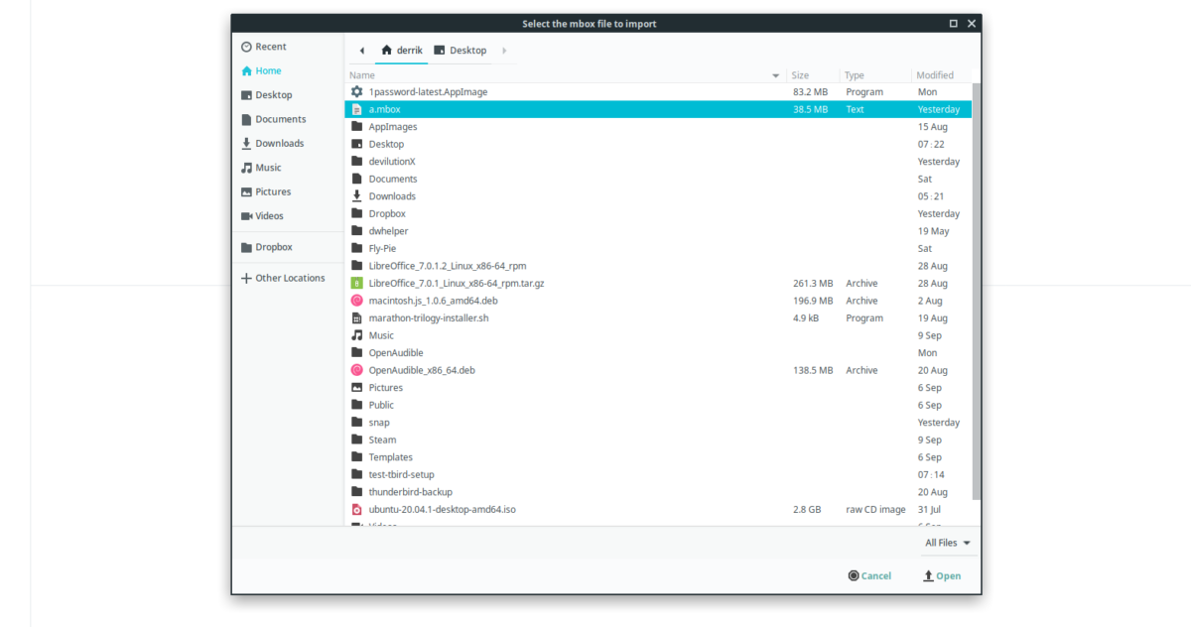Click the Cancel button

click(869, 575)
